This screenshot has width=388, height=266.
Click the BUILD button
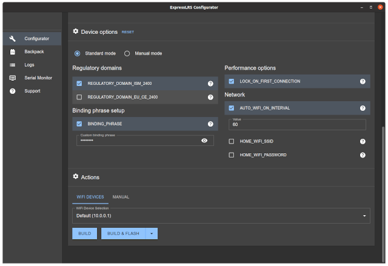[x=85, y=234]
